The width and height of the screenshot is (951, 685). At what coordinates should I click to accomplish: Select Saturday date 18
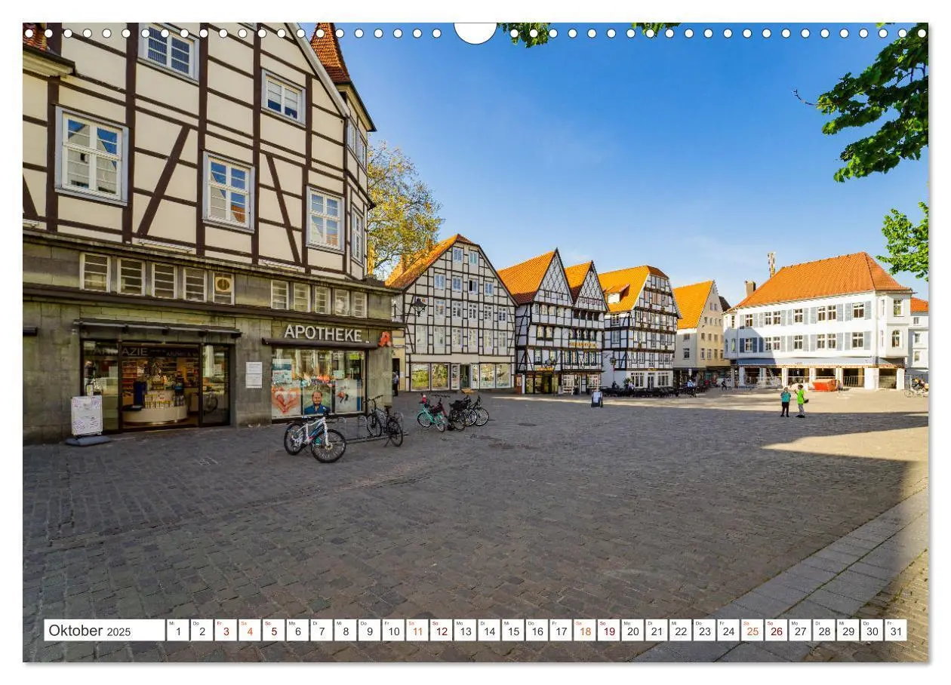pyautogui.click(x=584, y=631)
